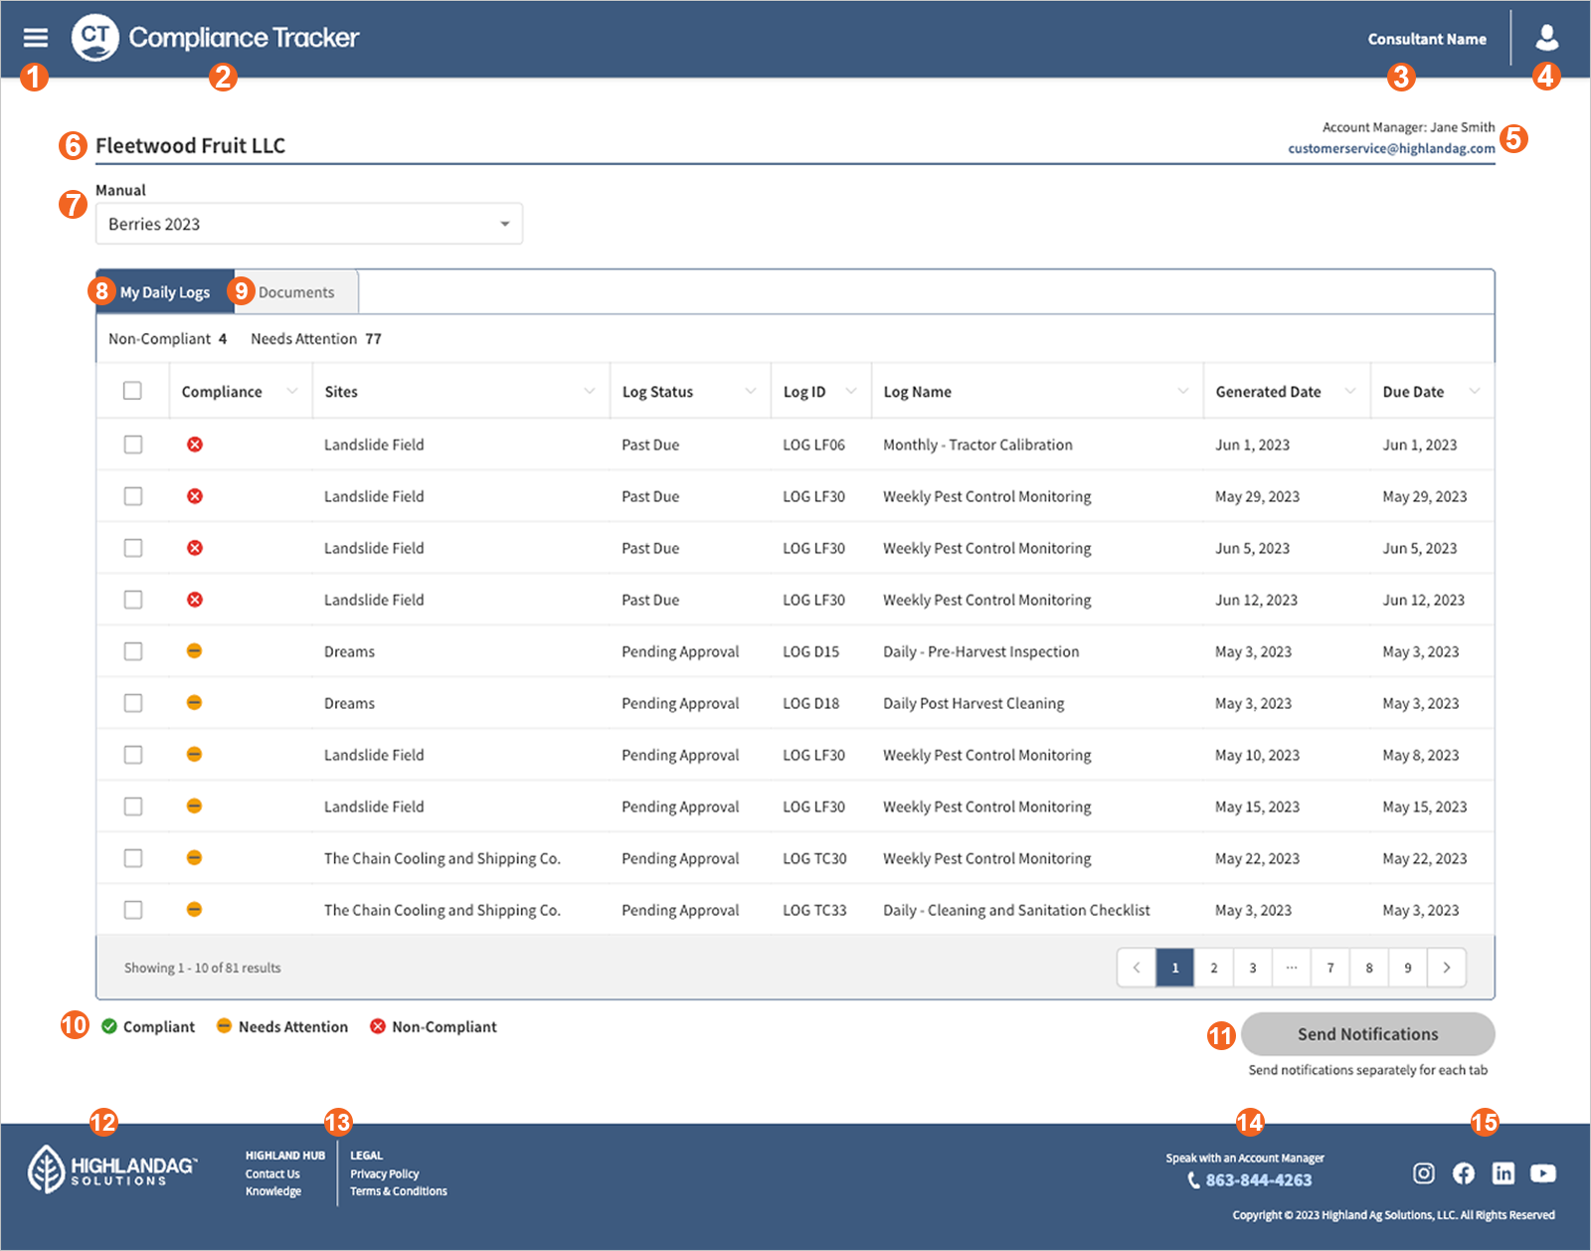Open the Instagram social icon
Viewport: 1591px width, 1251px height.
1424,1173
